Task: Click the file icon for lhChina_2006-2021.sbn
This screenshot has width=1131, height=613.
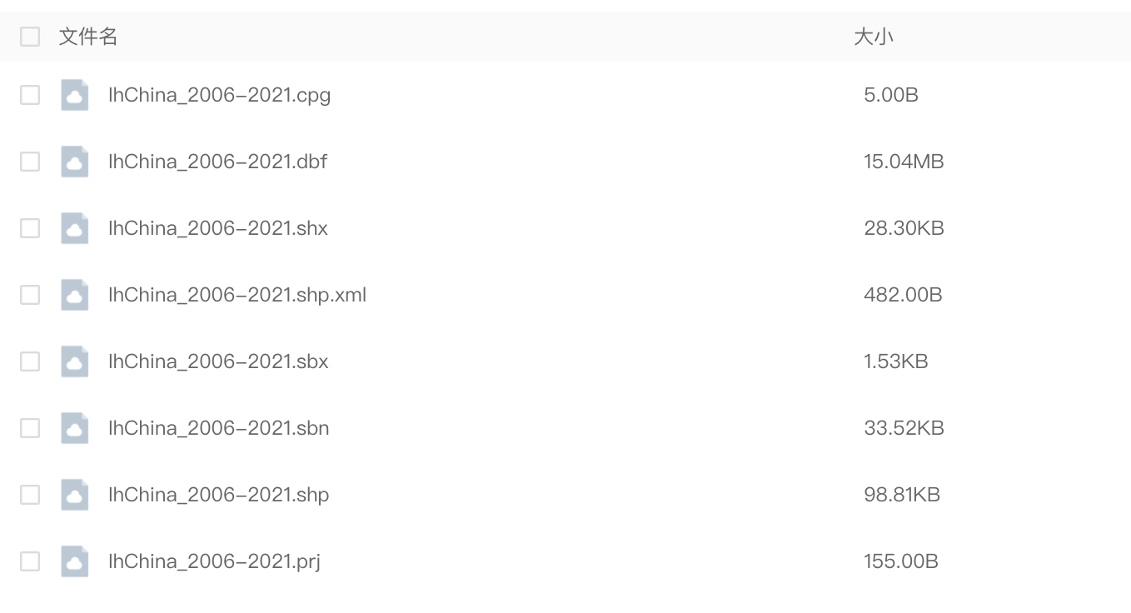Action: (75, 428)
